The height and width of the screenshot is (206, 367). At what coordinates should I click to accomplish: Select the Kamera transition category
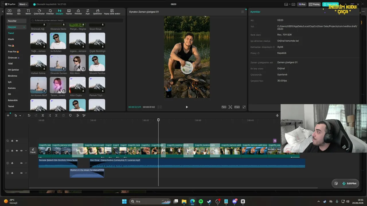pos(12,88)
